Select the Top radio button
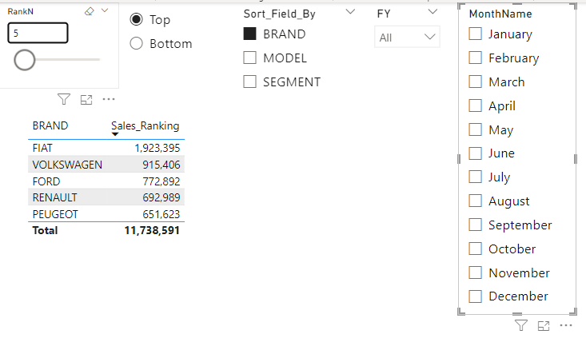The height and width of the screenshot is (354, 586). [x=137, y=20]
